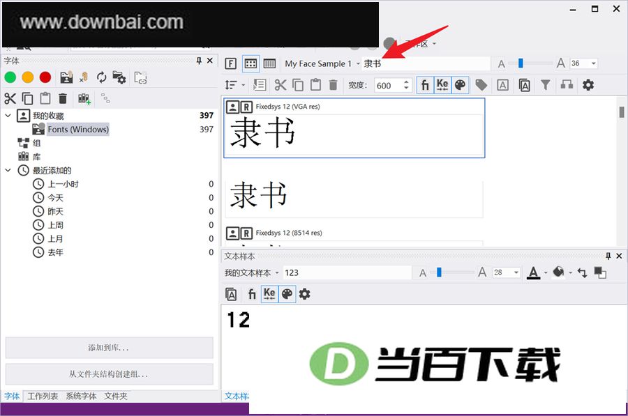This screenshot has height=416, width=628.
Task: Click the group structure icon next to the filter
Action: click(x=567, y=85)
